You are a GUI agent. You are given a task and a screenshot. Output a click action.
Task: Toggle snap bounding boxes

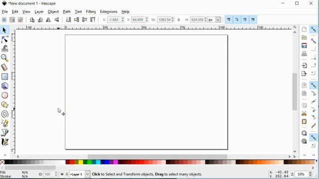click(314, 41)
